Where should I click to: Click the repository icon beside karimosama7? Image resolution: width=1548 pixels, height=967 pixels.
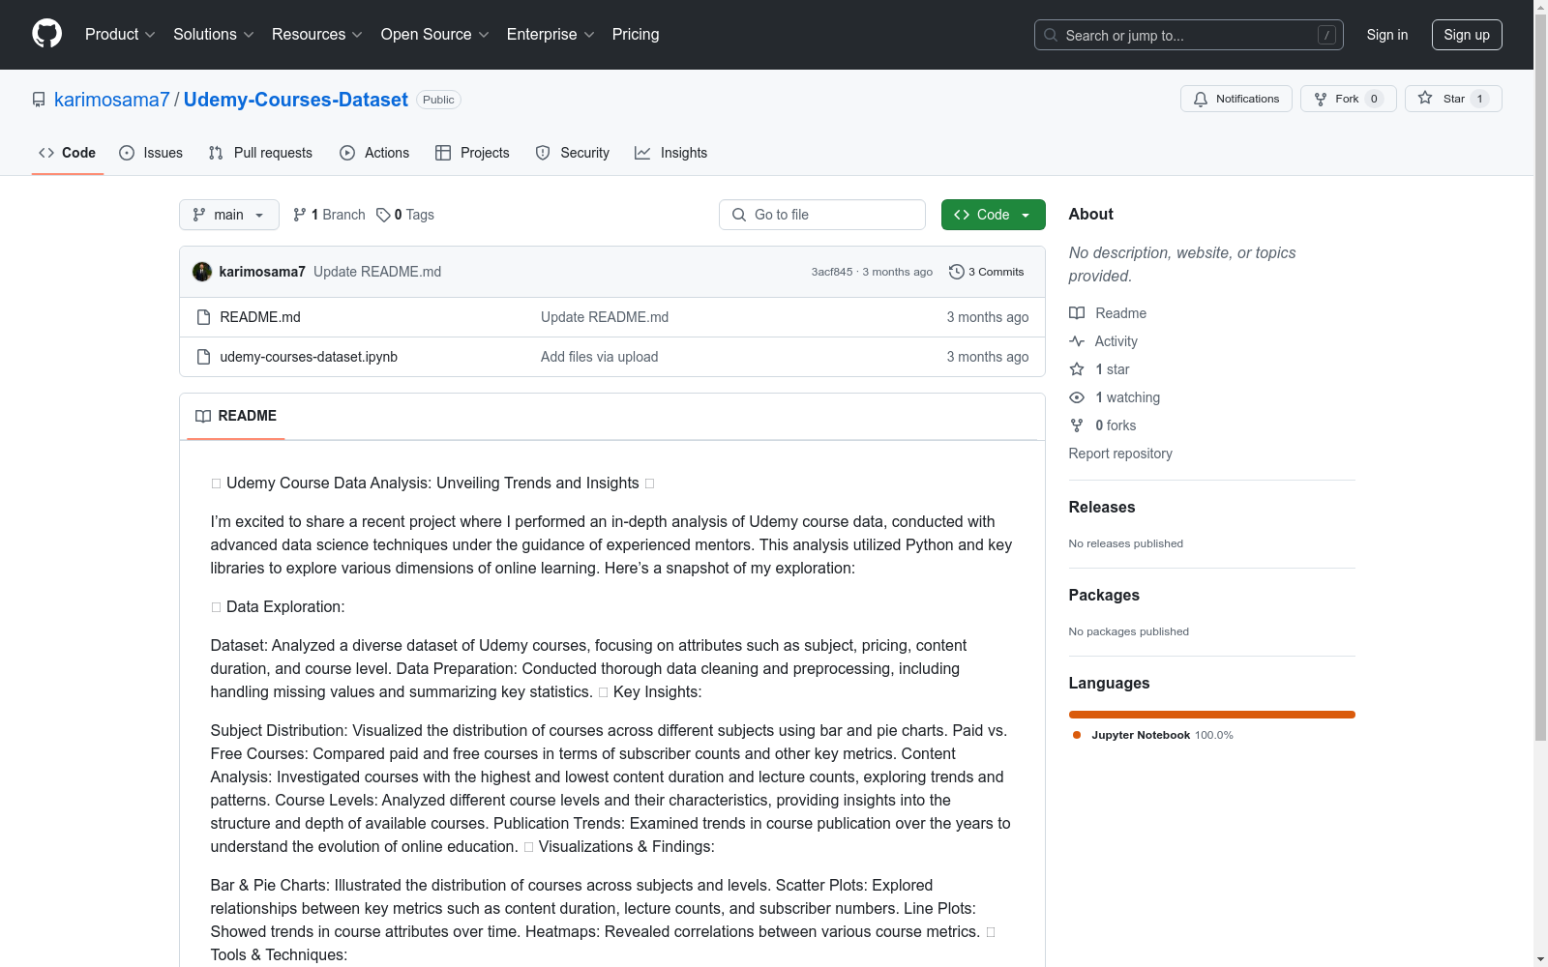[39, 100]
